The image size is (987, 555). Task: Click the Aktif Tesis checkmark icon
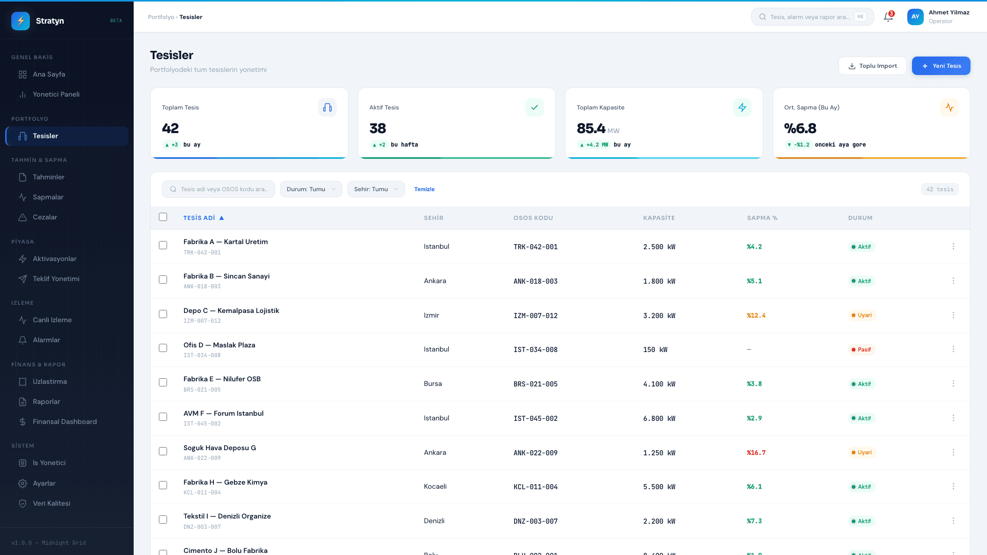[534, 107]
